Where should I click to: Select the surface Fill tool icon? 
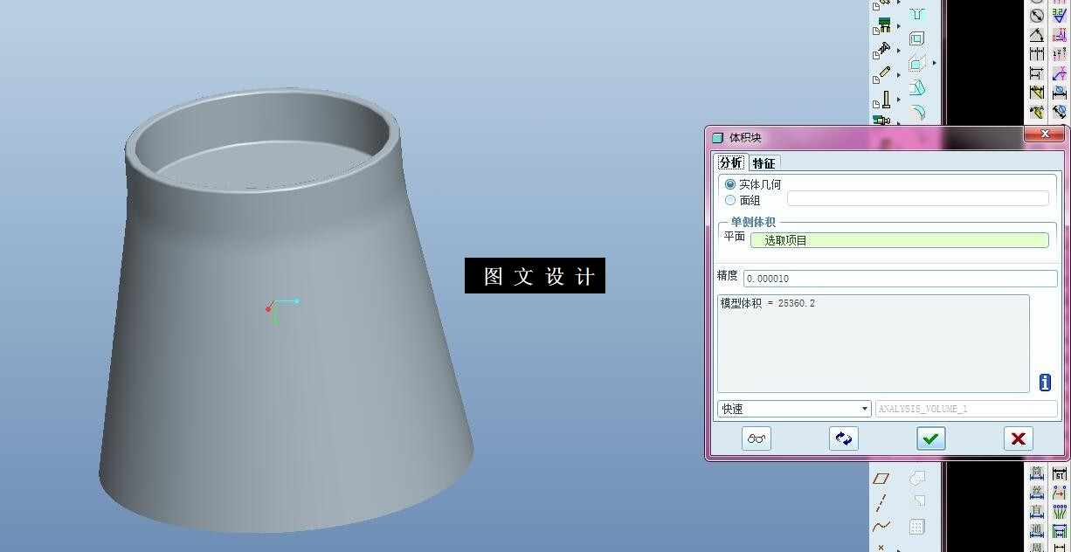tap(917, 62)
